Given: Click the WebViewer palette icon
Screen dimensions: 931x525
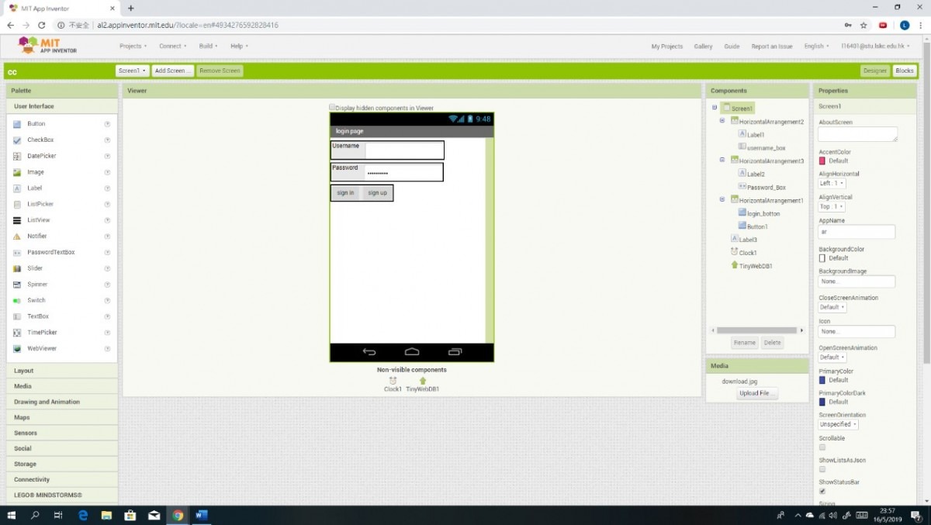Looking at the screenshot, I should pos(17,349).
